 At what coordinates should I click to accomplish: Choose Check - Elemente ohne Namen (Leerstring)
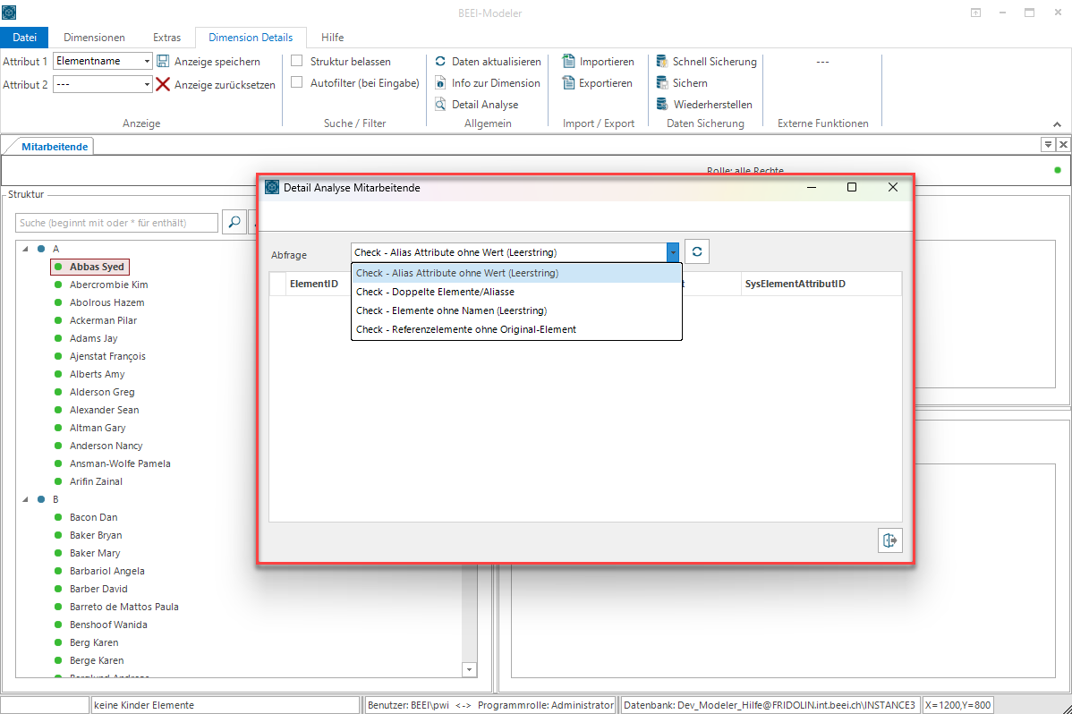[516, 310]
